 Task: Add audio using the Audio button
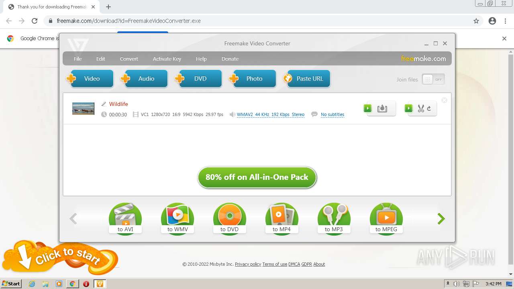(x=145, y=79)
